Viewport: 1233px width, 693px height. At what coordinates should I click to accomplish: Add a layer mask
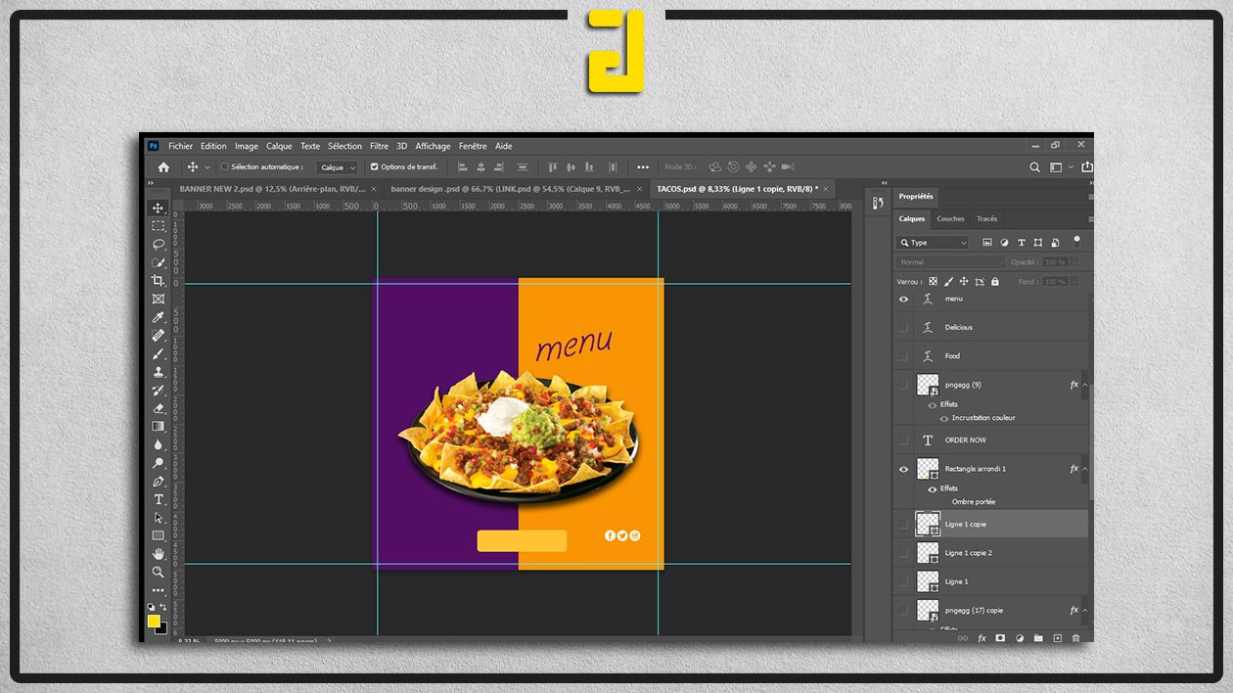1000,638
